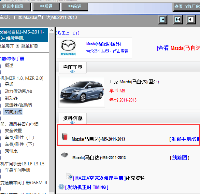Select 动力传动系/轴 in the sidebar tree
This screenshot has width=200, height=194.
[19, 91]
